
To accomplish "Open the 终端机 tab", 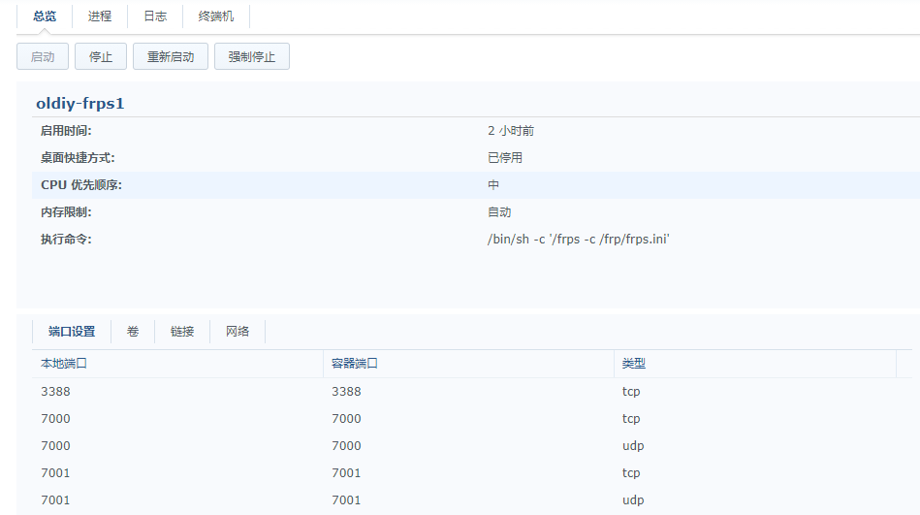I will tap(216, 16).
